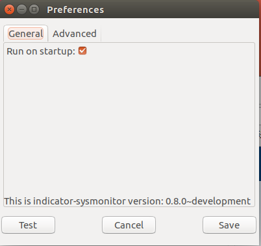Click the Test button

point(29,225)
